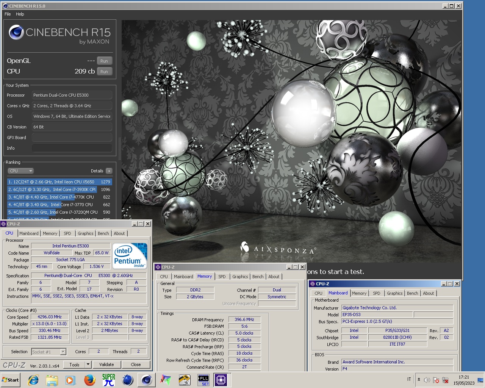Viewport: 485px width, 388px height.
Task: Select ranking row Core i7-3930K
Action: [59, 189]
